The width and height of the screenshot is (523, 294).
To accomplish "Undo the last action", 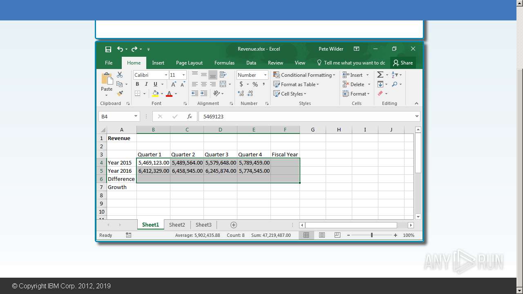I will click(120, 49).
